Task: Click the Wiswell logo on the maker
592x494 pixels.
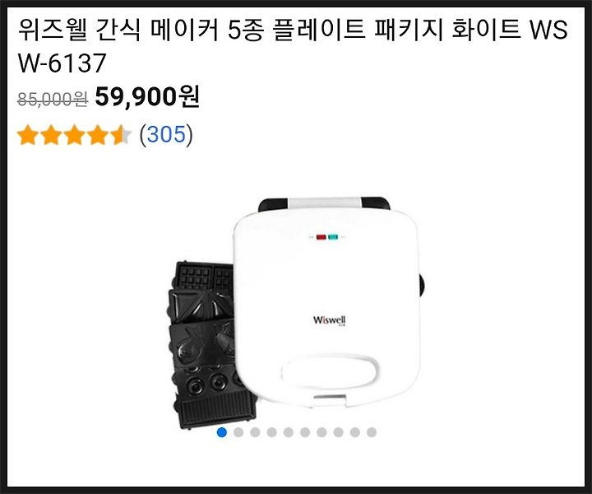Action: (329, 320)
